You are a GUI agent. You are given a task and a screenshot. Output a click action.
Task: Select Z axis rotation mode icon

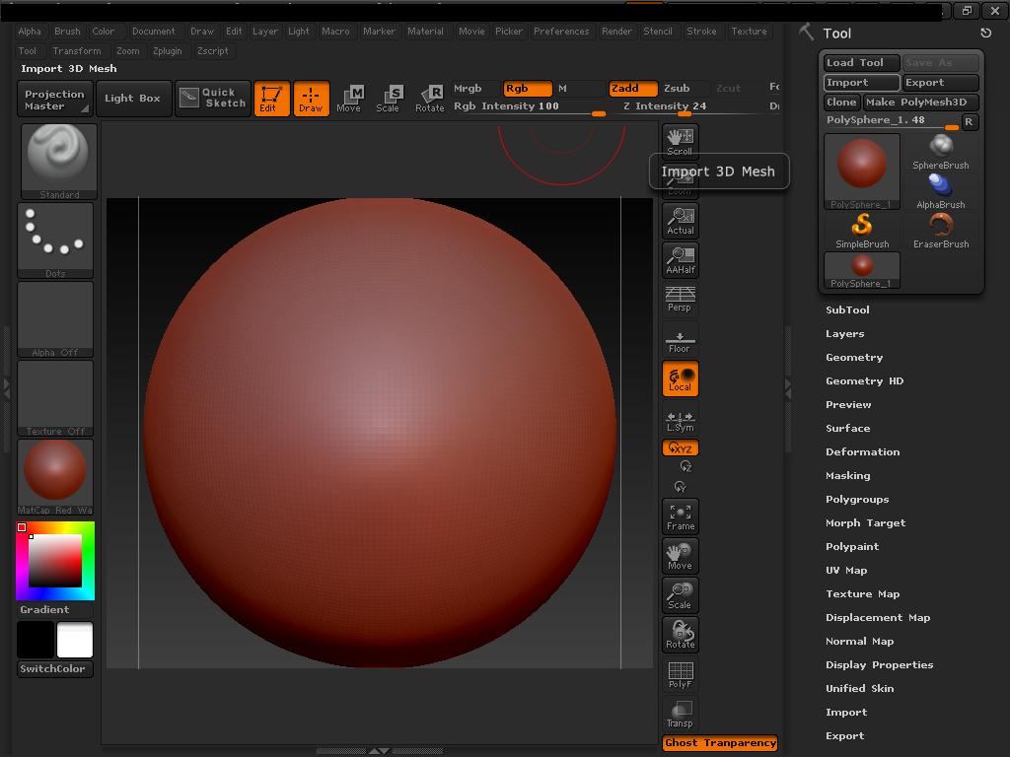[x=685, y=466]
